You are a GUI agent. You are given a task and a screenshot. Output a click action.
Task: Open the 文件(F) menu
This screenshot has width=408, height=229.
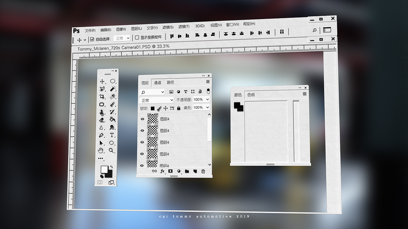click(90, 31)
